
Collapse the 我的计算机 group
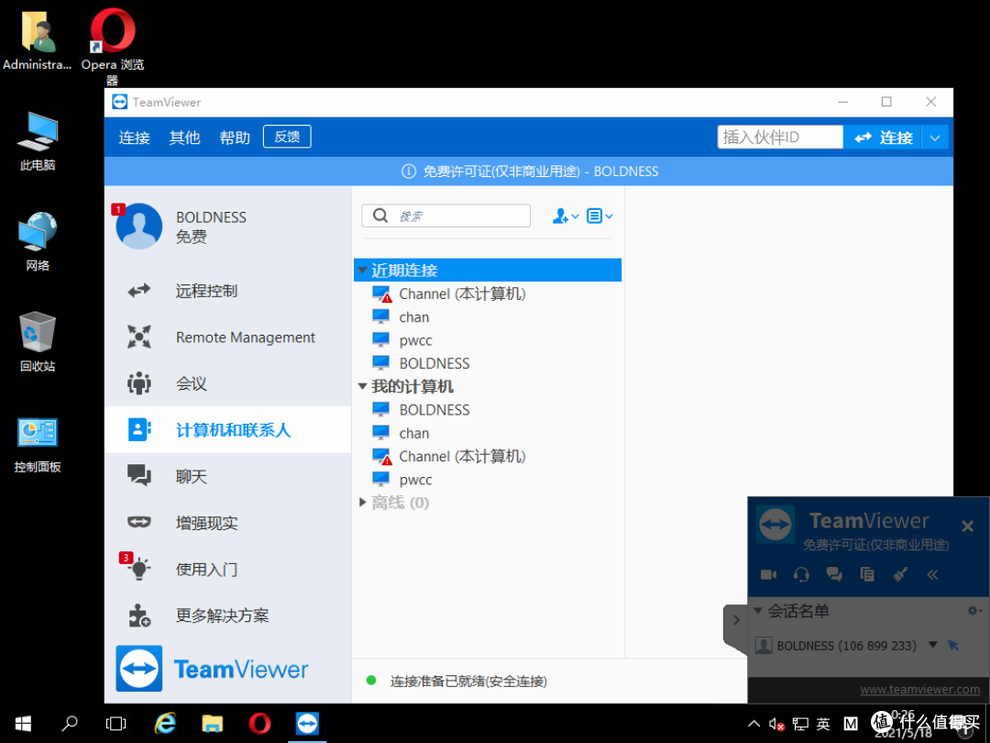pos(362,386)
